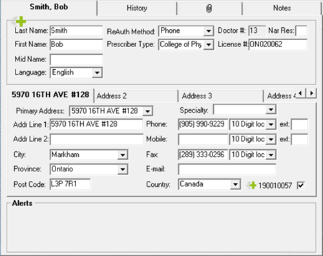Click the Doctor # field
323x256 pixels.
[257, 31]
